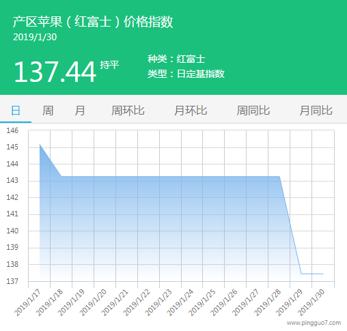347x331 pixels.
Task: Click the 2019/1/23 x-axis date label
Action: [x=158, y=302]
